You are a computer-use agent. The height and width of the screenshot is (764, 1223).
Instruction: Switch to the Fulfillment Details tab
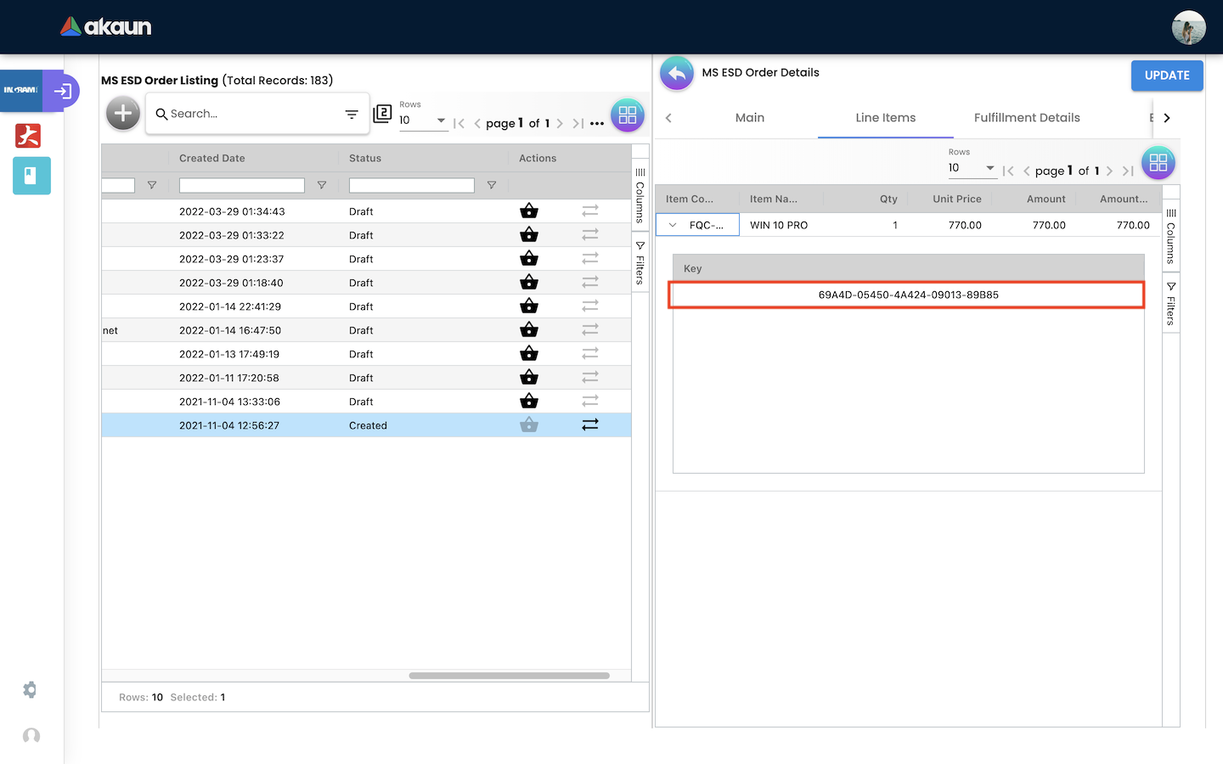tap(1027, 118)
